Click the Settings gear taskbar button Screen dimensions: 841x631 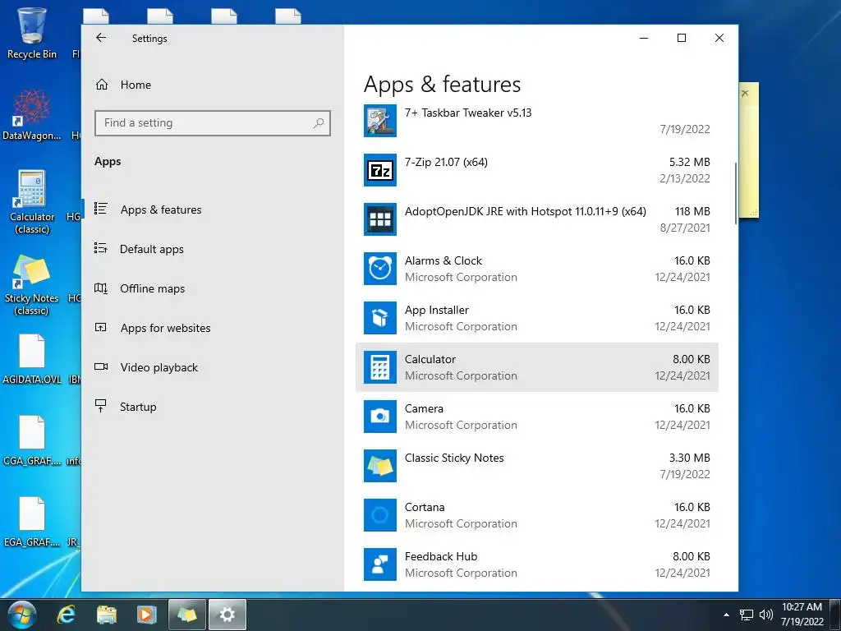pos(227,615)
